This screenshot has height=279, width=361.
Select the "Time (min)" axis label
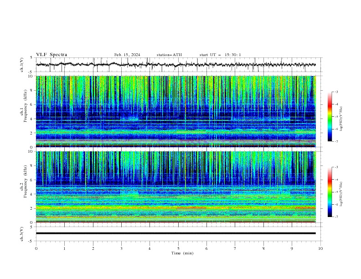(x=182, y=253)
